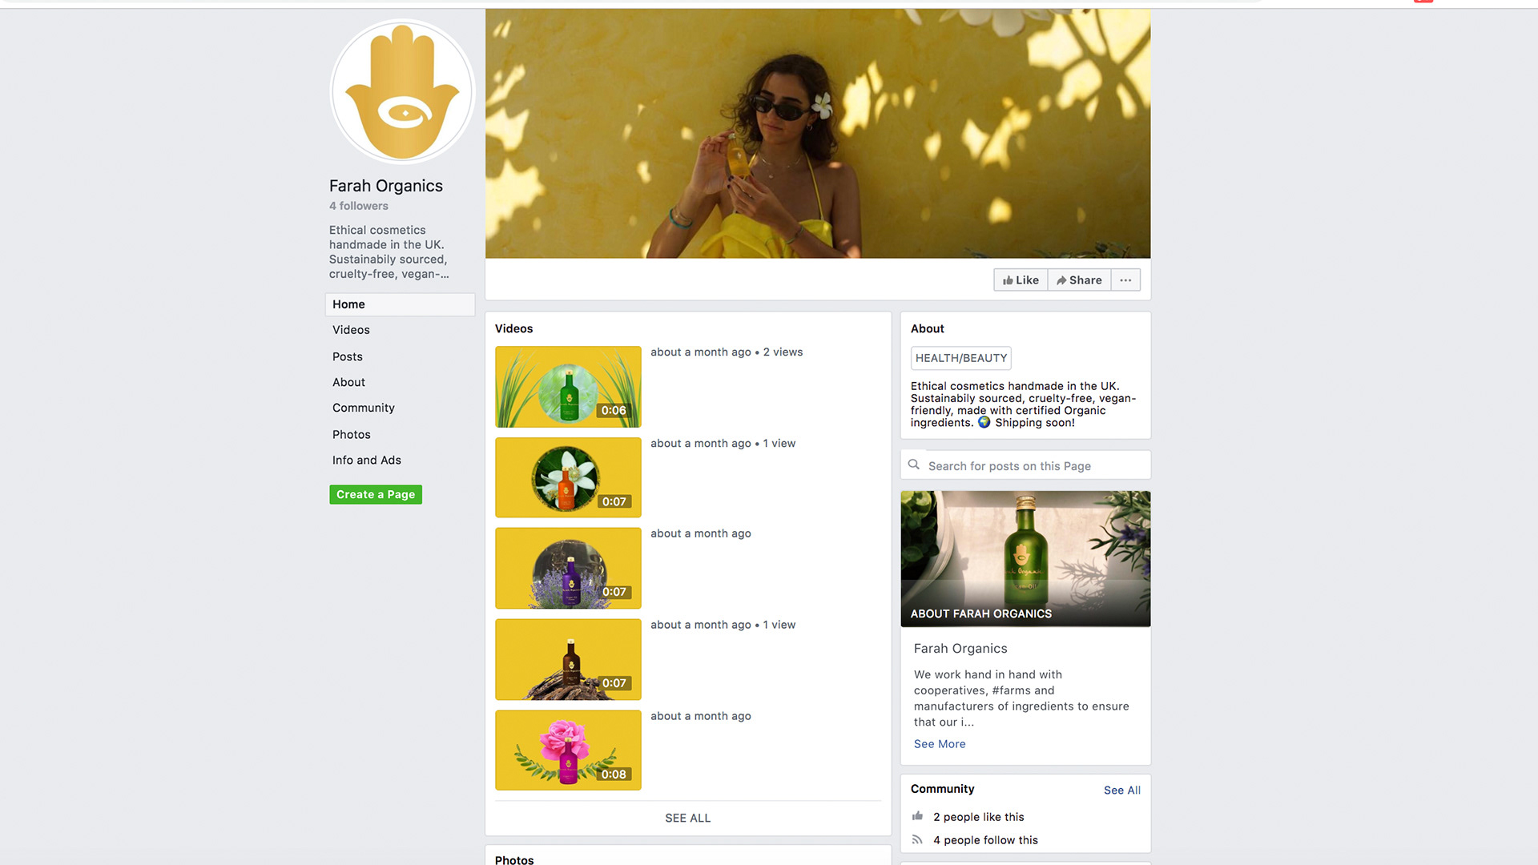This screenshot has width=1538, height=865.
Task: Expand description with See More link
Action: 940,744
